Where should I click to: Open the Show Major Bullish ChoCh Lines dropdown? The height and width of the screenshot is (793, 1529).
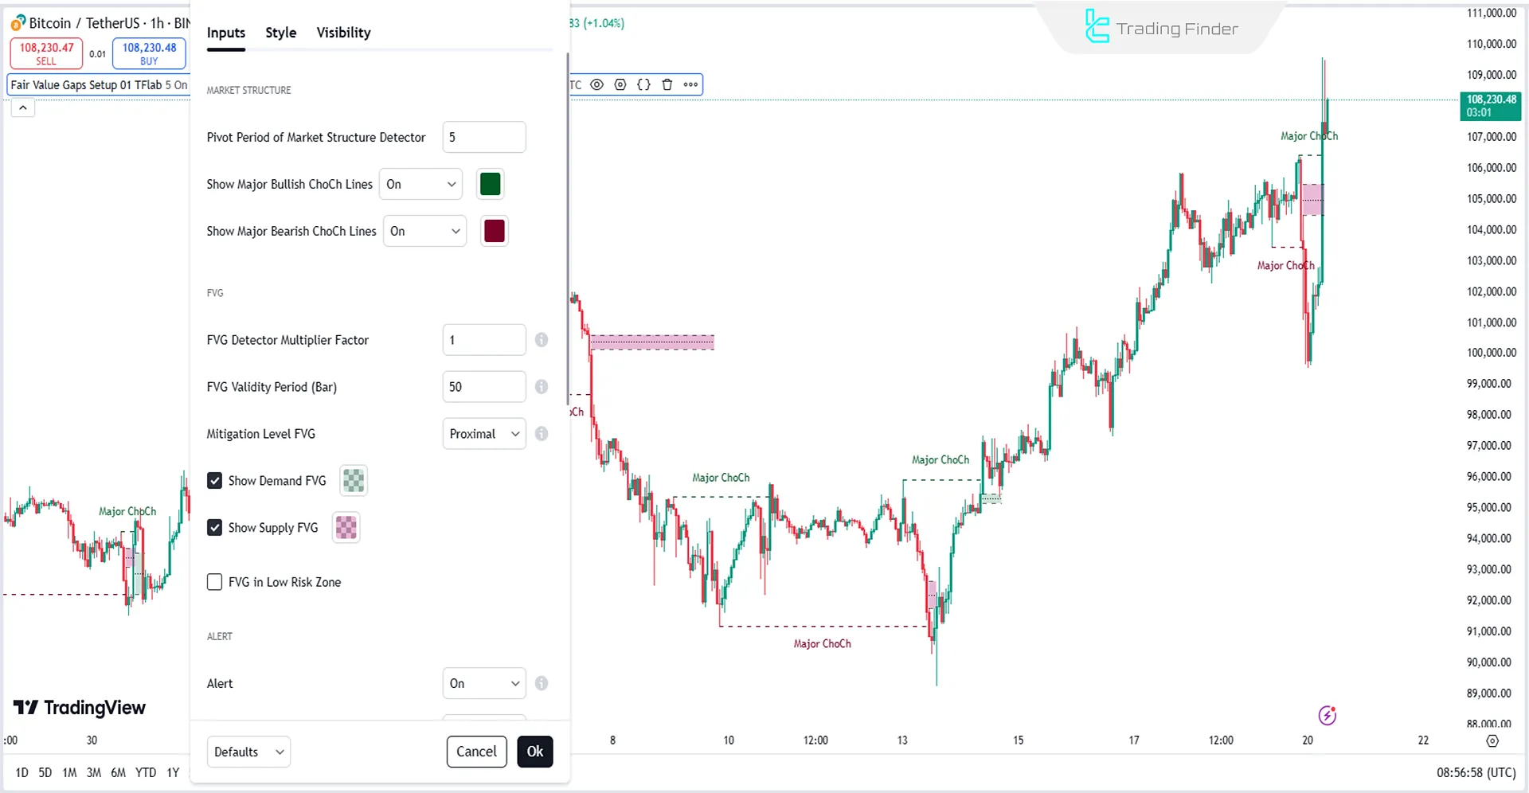coord(420,184)
